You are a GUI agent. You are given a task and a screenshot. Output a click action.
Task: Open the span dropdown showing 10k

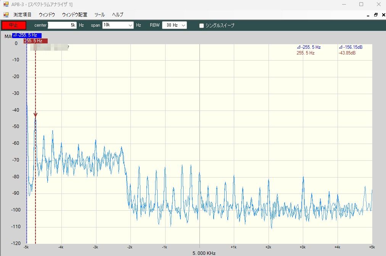[x=130, y=26]
